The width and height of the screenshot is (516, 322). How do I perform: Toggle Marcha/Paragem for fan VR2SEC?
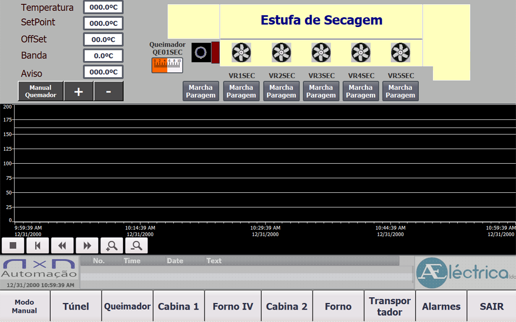[281, 91]
